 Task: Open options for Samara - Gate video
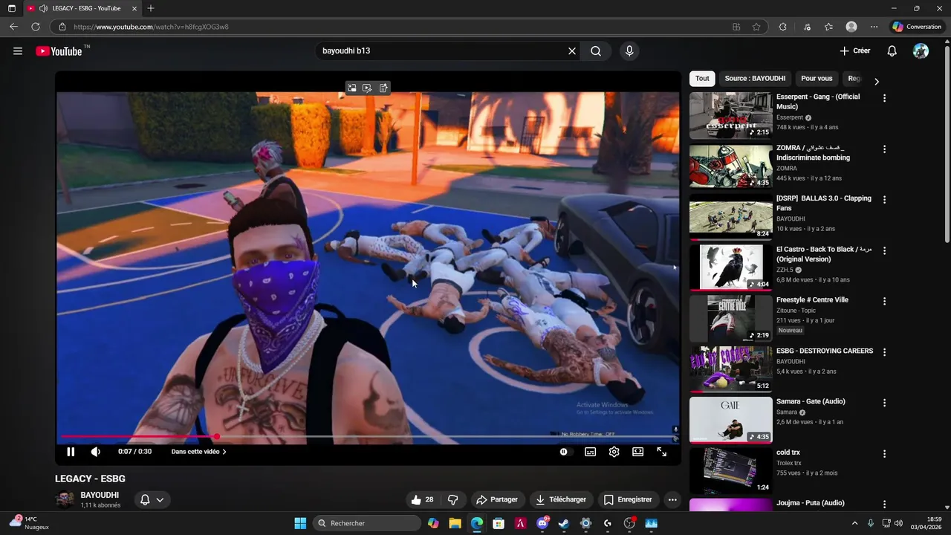pyautogui.click(x=884, y=403)
